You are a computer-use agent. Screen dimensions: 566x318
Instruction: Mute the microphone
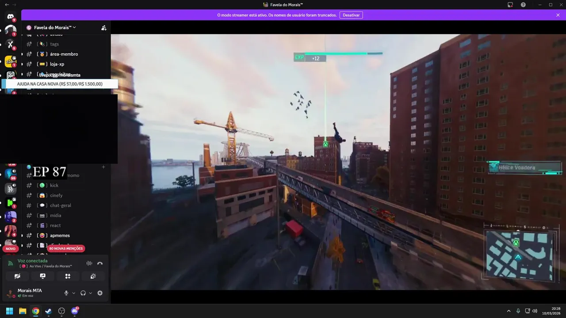coord(66,293)
